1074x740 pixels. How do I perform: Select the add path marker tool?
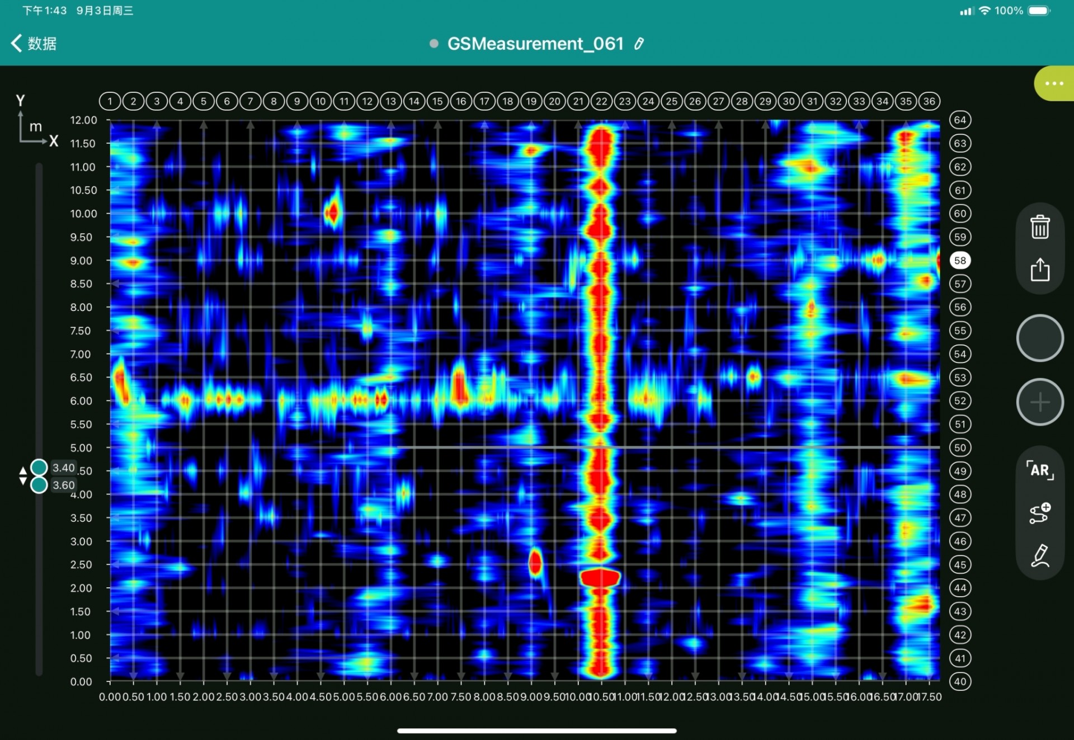tap(1040, 513)
